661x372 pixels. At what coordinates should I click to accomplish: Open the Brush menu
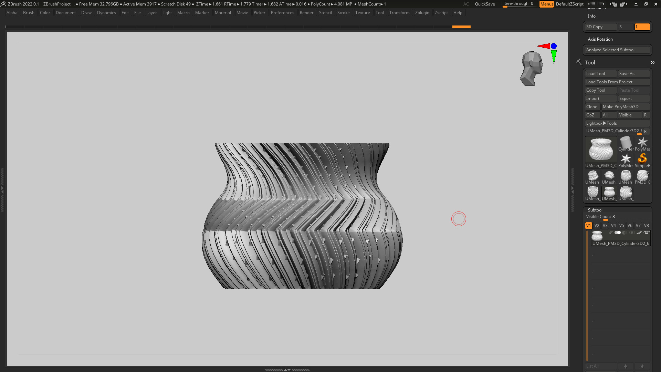pos(29,13)
